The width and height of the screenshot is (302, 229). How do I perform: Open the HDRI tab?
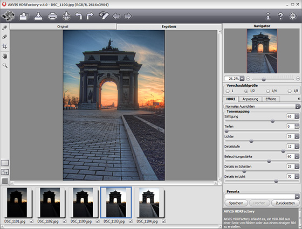click(x=231, y=99)
